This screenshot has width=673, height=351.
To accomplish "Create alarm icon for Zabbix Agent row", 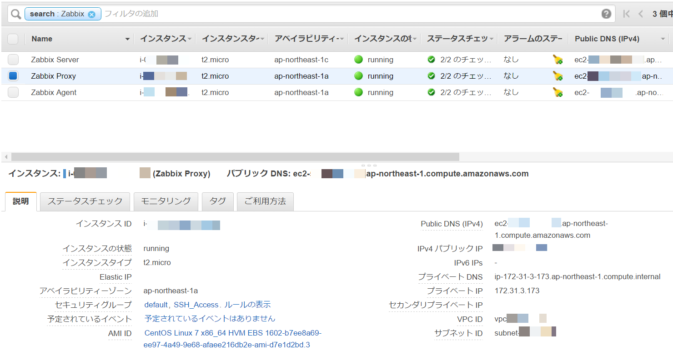I will (x=557, y=92).
